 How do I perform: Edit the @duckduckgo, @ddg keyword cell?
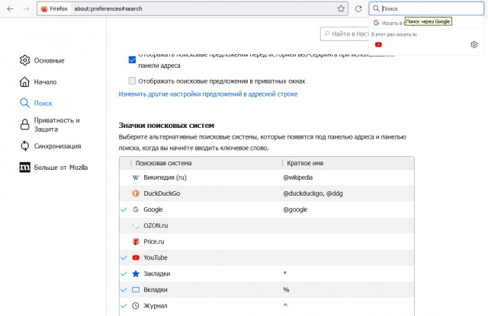pyautogui.click(x=313, y=193)
